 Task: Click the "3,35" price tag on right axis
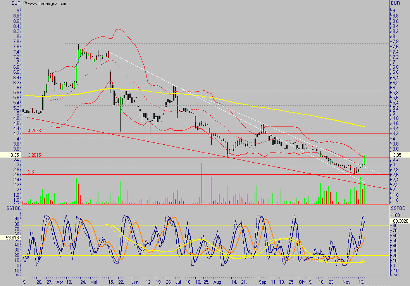(400, 155)
